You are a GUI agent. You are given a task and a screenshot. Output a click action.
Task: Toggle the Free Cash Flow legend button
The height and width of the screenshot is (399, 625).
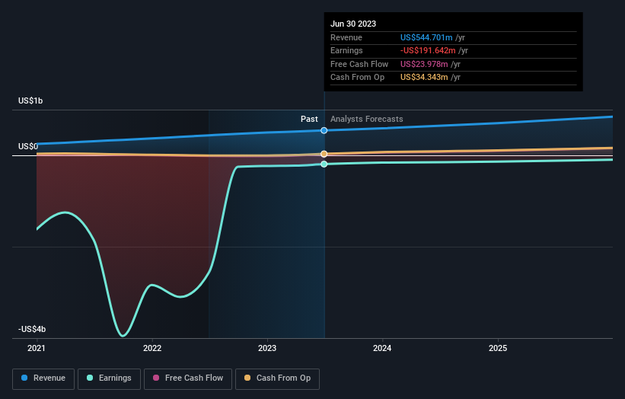[188, 378]
